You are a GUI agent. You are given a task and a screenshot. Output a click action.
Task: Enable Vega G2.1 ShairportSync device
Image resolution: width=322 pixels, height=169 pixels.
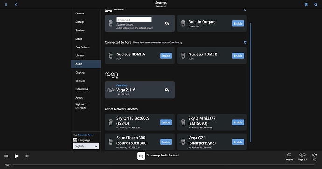(238, 142)
